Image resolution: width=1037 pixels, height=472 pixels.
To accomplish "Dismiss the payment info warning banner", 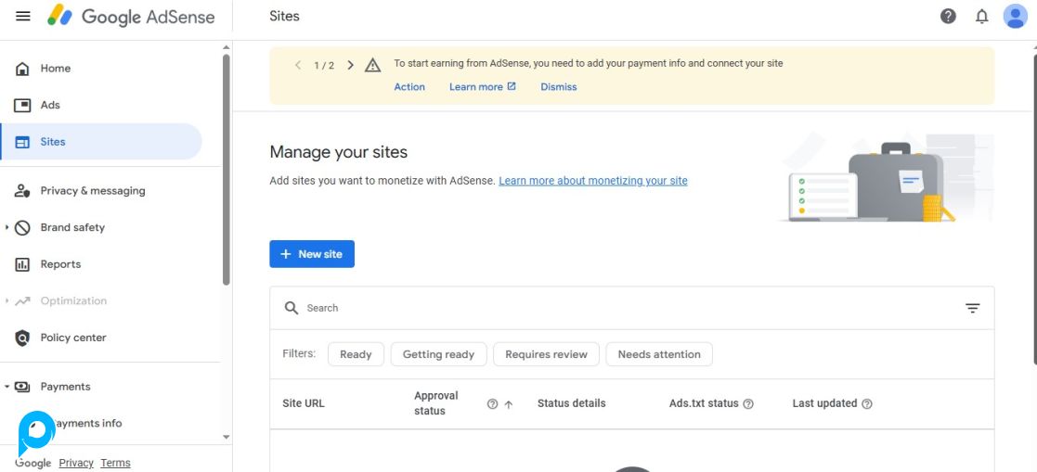I will 558,87.
